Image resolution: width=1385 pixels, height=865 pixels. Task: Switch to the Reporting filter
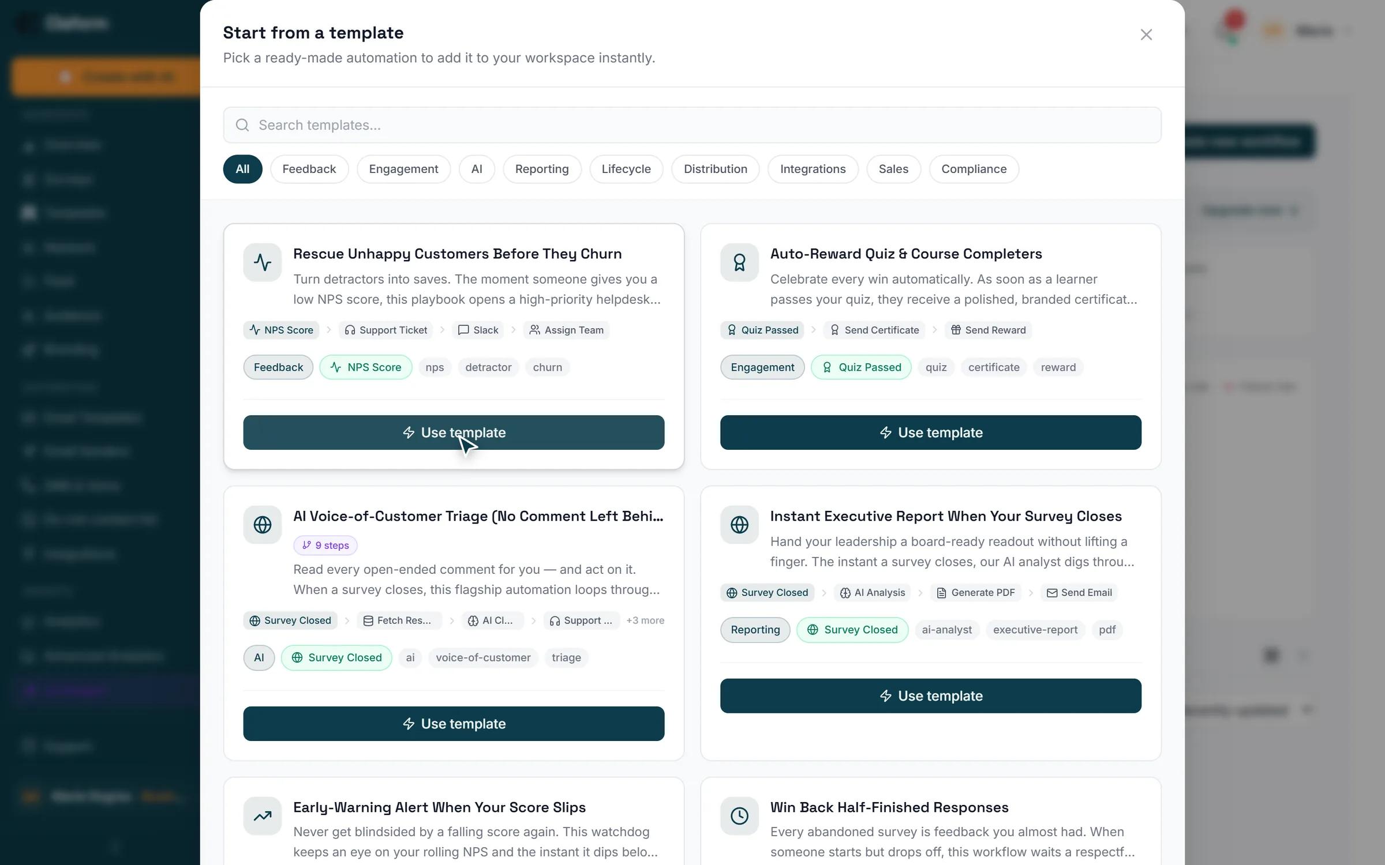(542, 169)
